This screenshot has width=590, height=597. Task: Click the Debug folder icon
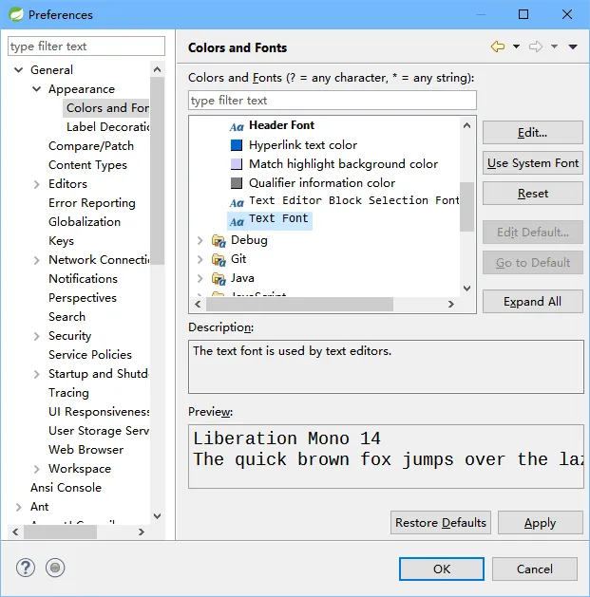coord(219,241)
